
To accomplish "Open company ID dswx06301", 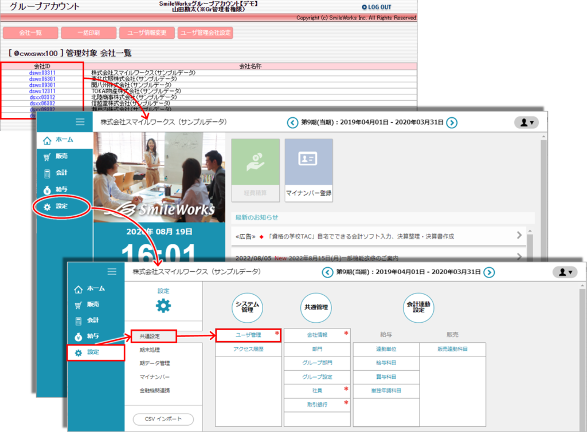I will [x=42, y=79].
